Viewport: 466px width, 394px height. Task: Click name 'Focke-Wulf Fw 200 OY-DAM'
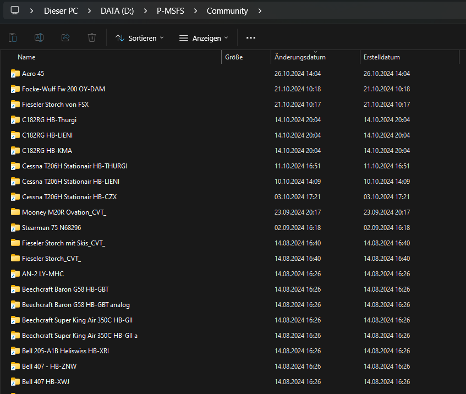[64, 89]
